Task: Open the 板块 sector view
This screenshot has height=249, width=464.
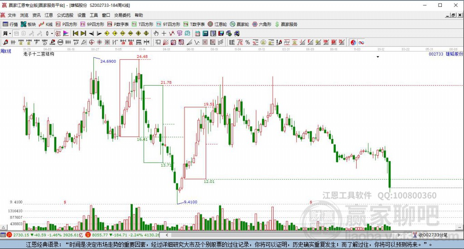Action: (29, 24)
